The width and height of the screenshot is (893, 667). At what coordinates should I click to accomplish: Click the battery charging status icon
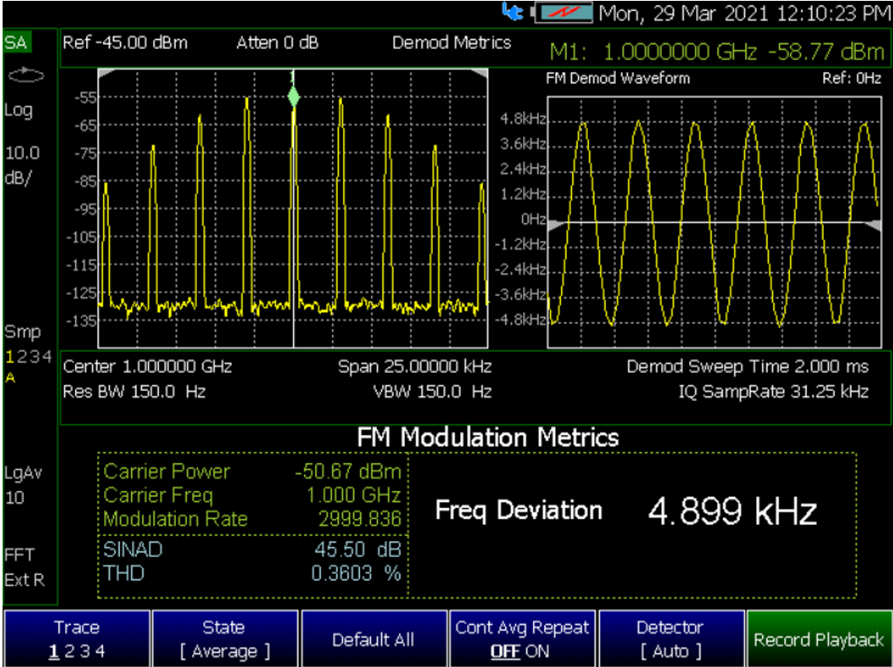(563, 13)
